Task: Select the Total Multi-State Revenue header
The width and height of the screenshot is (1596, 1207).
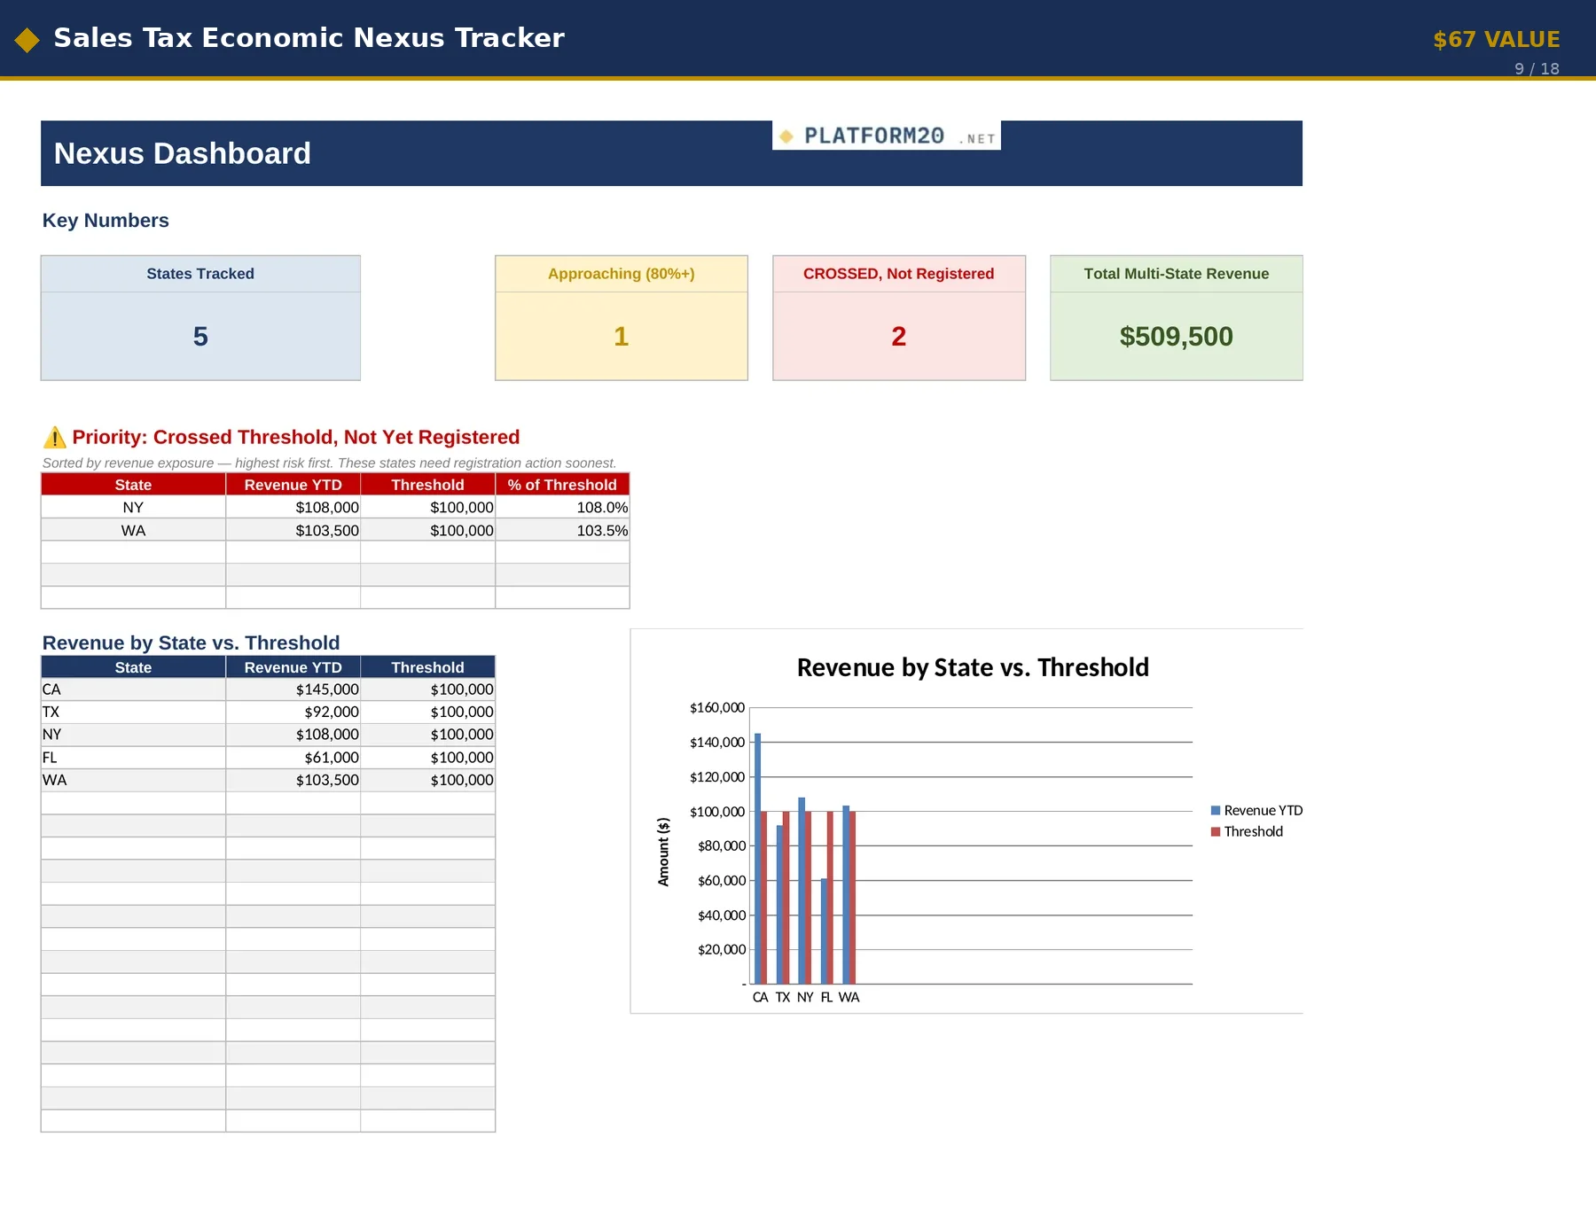Action: tap(1176, 274)
